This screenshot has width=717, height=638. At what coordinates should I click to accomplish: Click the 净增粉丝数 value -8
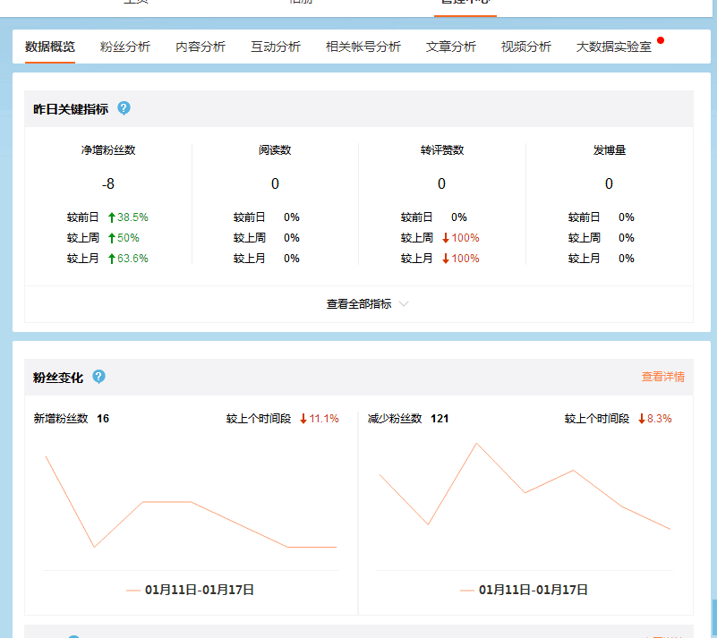point(108,183)
